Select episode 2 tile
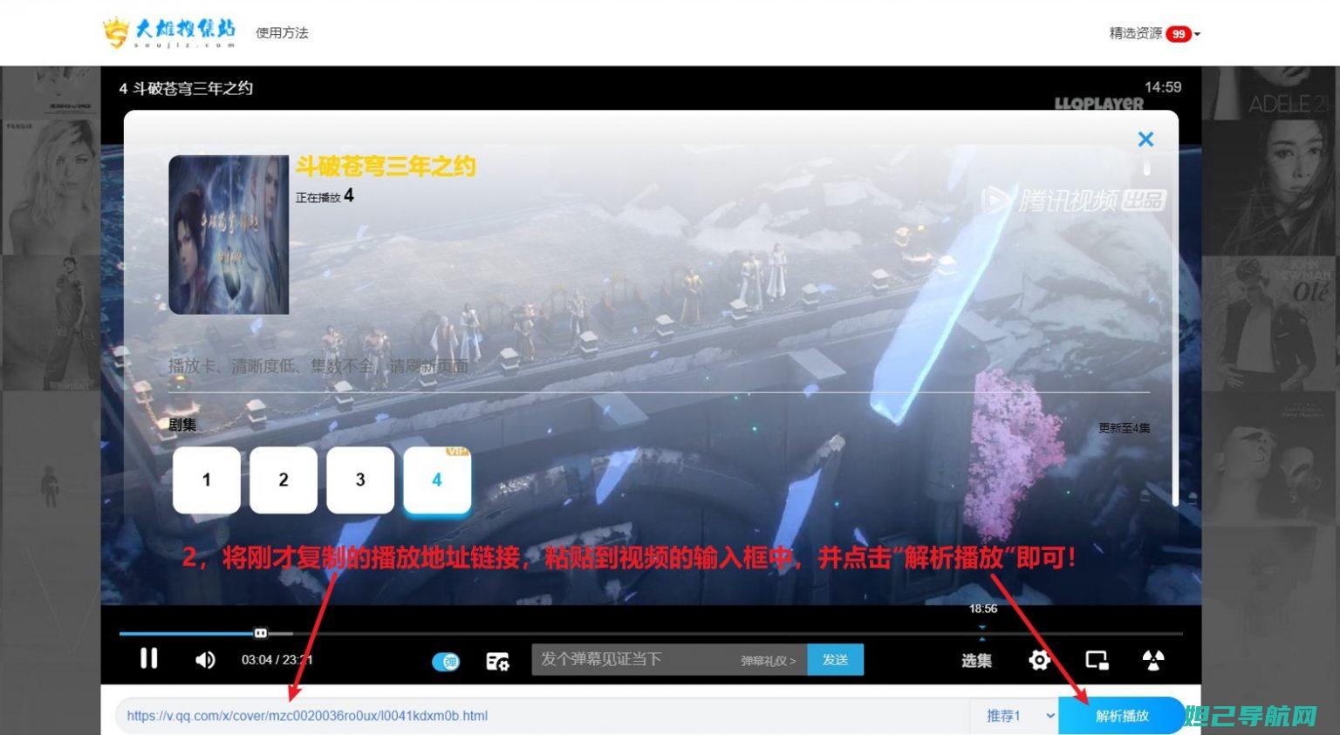The image size is (1340, 735). tap(284, 480)
